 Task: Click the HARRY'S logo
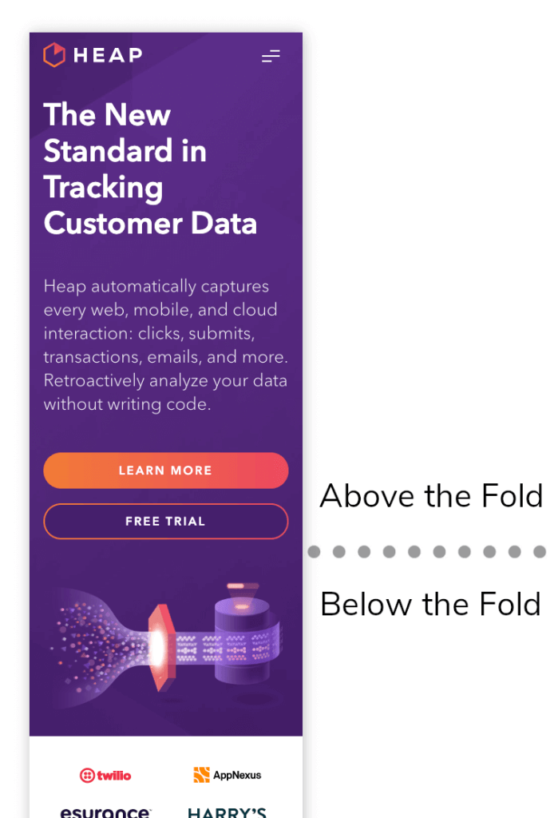[x=227, y=812]
